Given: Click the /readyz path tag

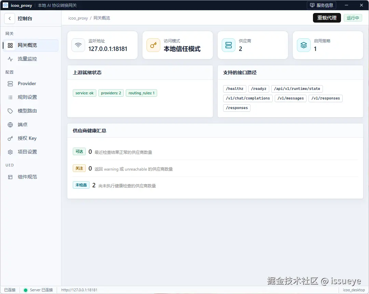Looking at the screenshot, I should click(259, 89).
